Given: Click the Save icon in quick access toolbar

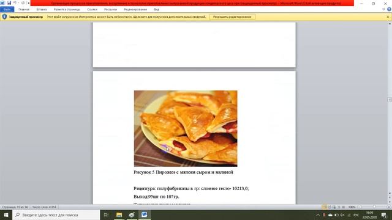Looking at the screenshot, I should coord(9,3).
